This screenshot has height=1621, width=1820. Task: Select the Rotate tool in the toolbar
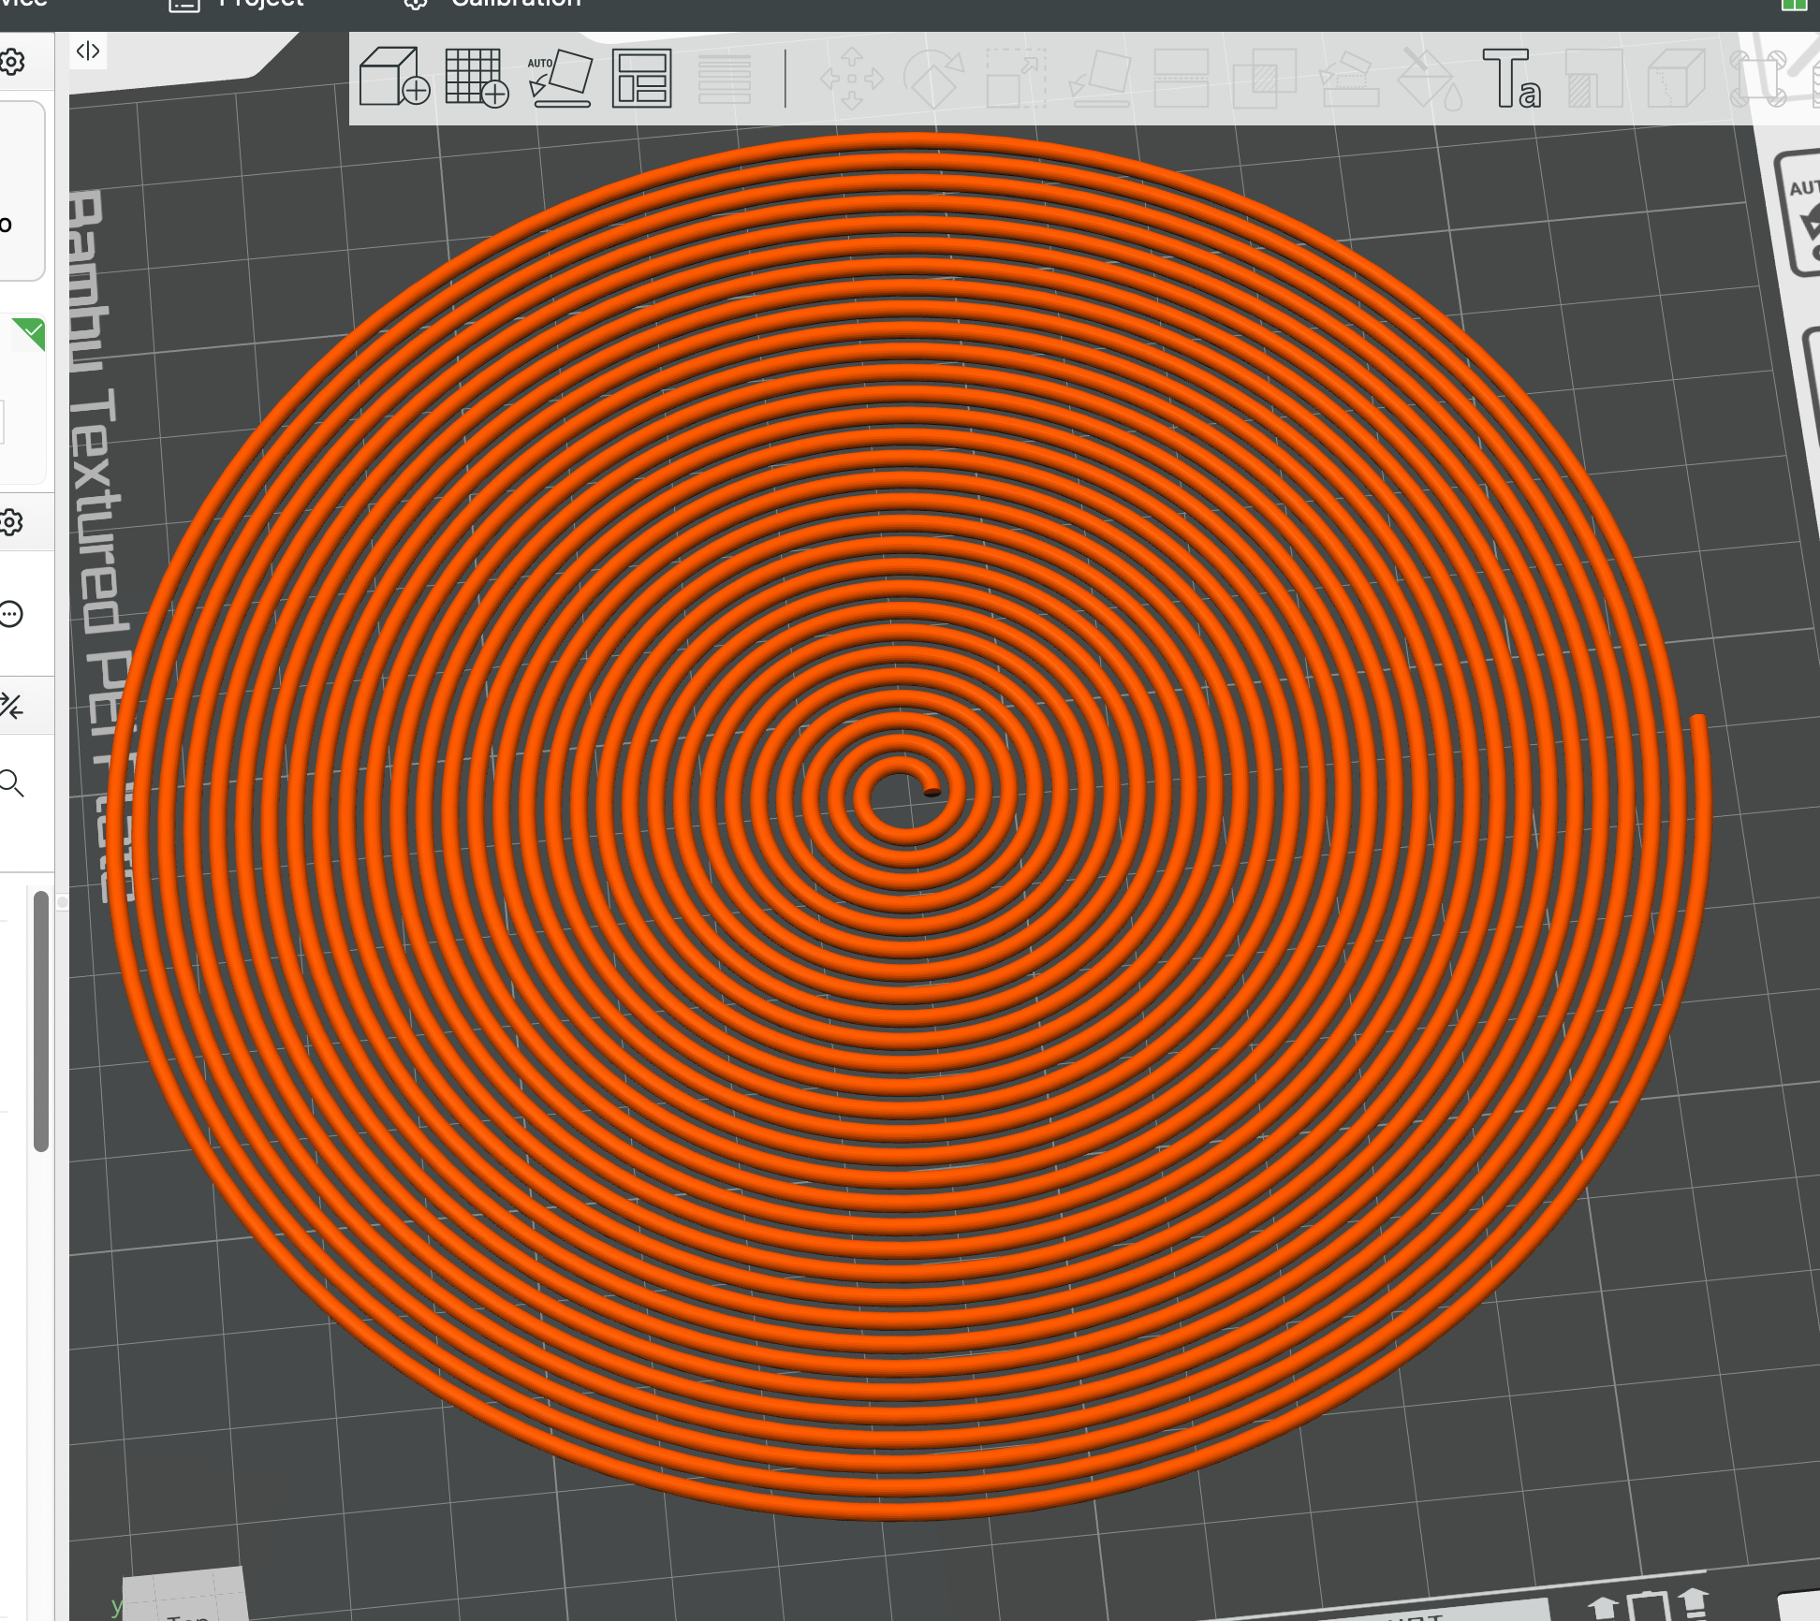933,80
